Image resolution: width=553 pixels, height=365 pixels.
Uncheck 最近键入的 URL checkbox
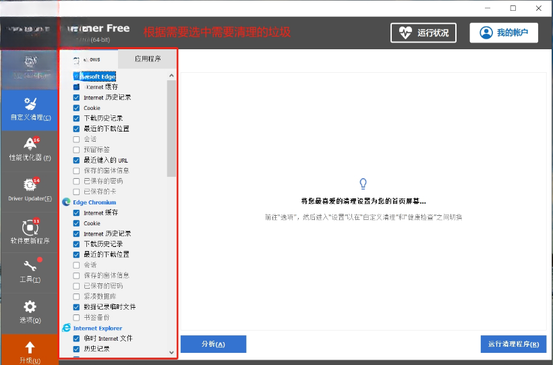coord(76,161)
